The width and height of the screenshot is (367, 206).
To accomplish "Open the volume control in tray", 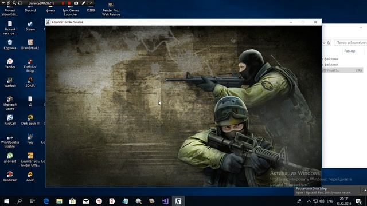I will click(322, 201).
